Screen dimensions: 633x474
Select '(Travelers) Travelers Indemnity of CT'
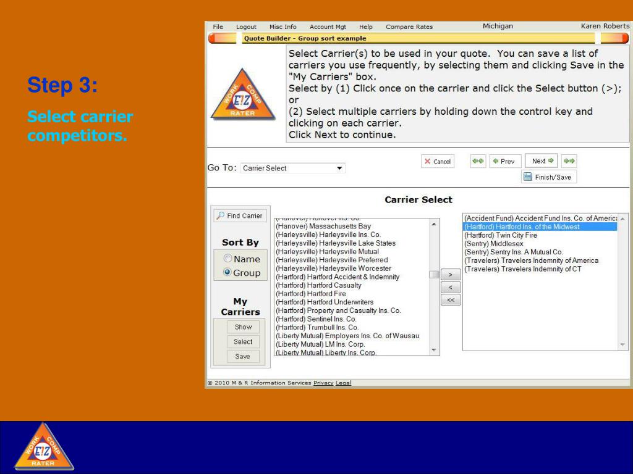click(x=540, y=269)
